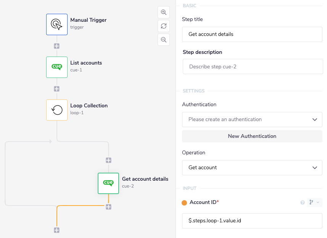Click the Step description input field
Image resolution: width=327 pixels, height=238 pixels.
coord(253,66)
